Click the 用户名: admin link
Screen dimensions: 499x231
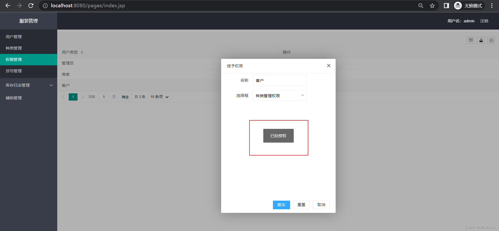coord(461,21)
